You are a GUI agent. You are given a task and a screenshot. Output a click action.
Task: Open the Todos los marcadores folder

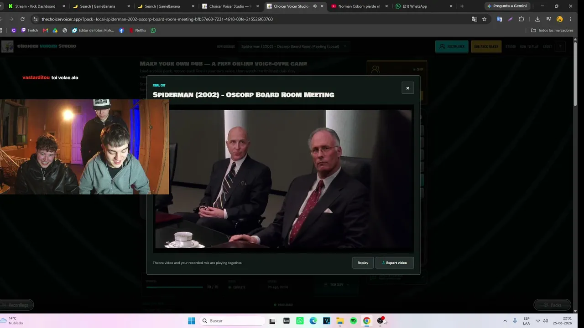[552, 31]
